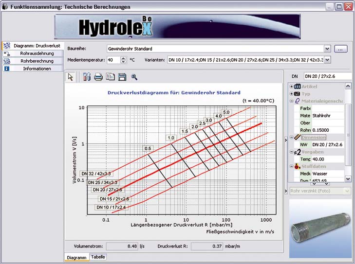Select the arrow pointer tool in chart toolbar
The width and height of the screenshot is (355, 264).
click(x=70, y=77)
